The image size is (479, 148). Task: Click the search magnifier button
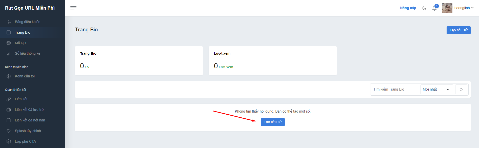(461, 90)
